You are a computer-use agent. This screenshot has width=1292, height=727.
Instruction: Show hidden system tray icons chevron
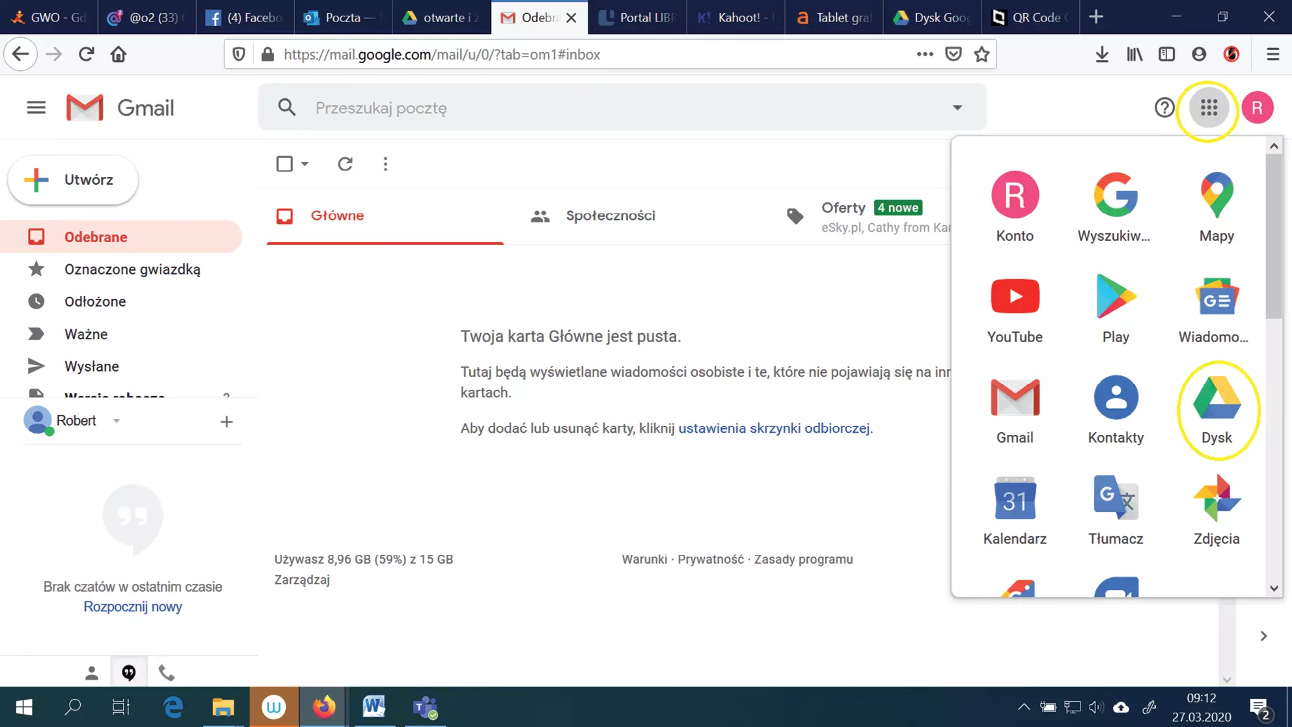coord(1024,707)
